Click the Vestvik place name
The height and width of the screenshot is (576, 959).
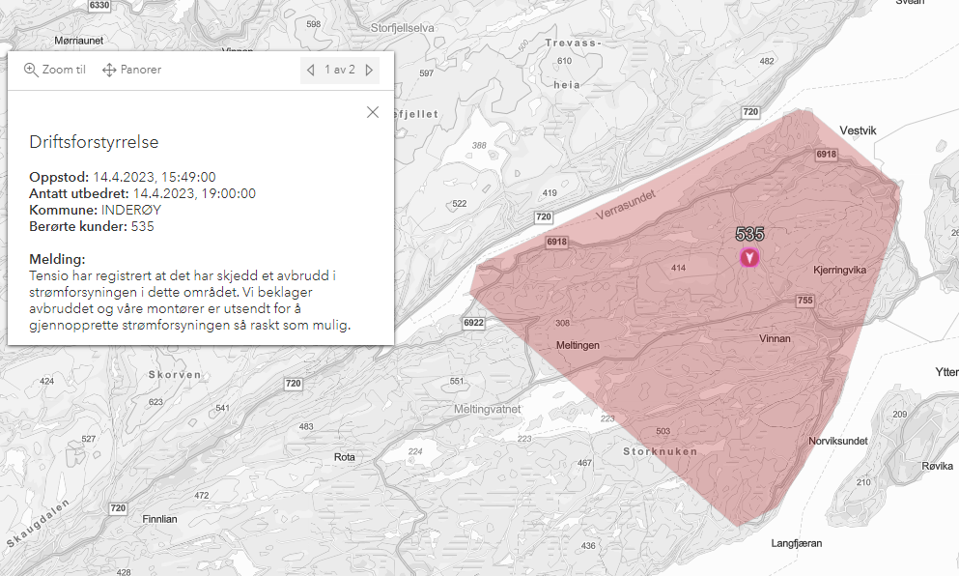[x=859, y=130]
